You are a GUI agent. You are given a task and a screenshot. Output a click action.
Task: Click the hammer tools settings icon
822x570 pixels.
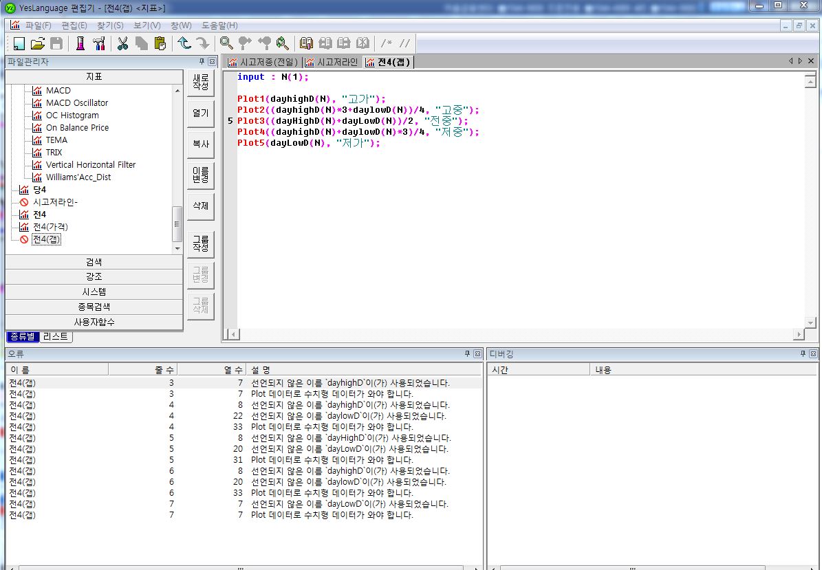[x=98, y=43]
